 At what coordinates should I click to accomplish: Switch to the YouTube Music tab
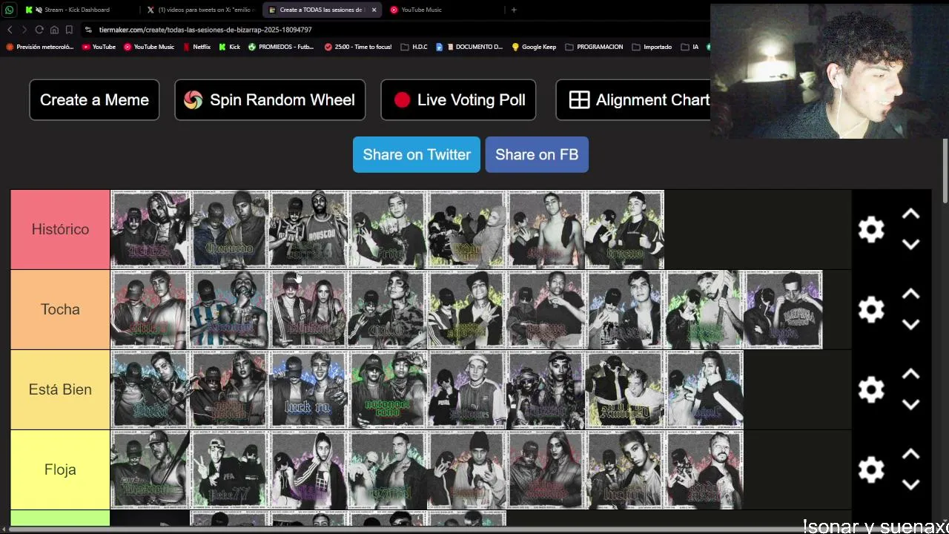(445, 10)
